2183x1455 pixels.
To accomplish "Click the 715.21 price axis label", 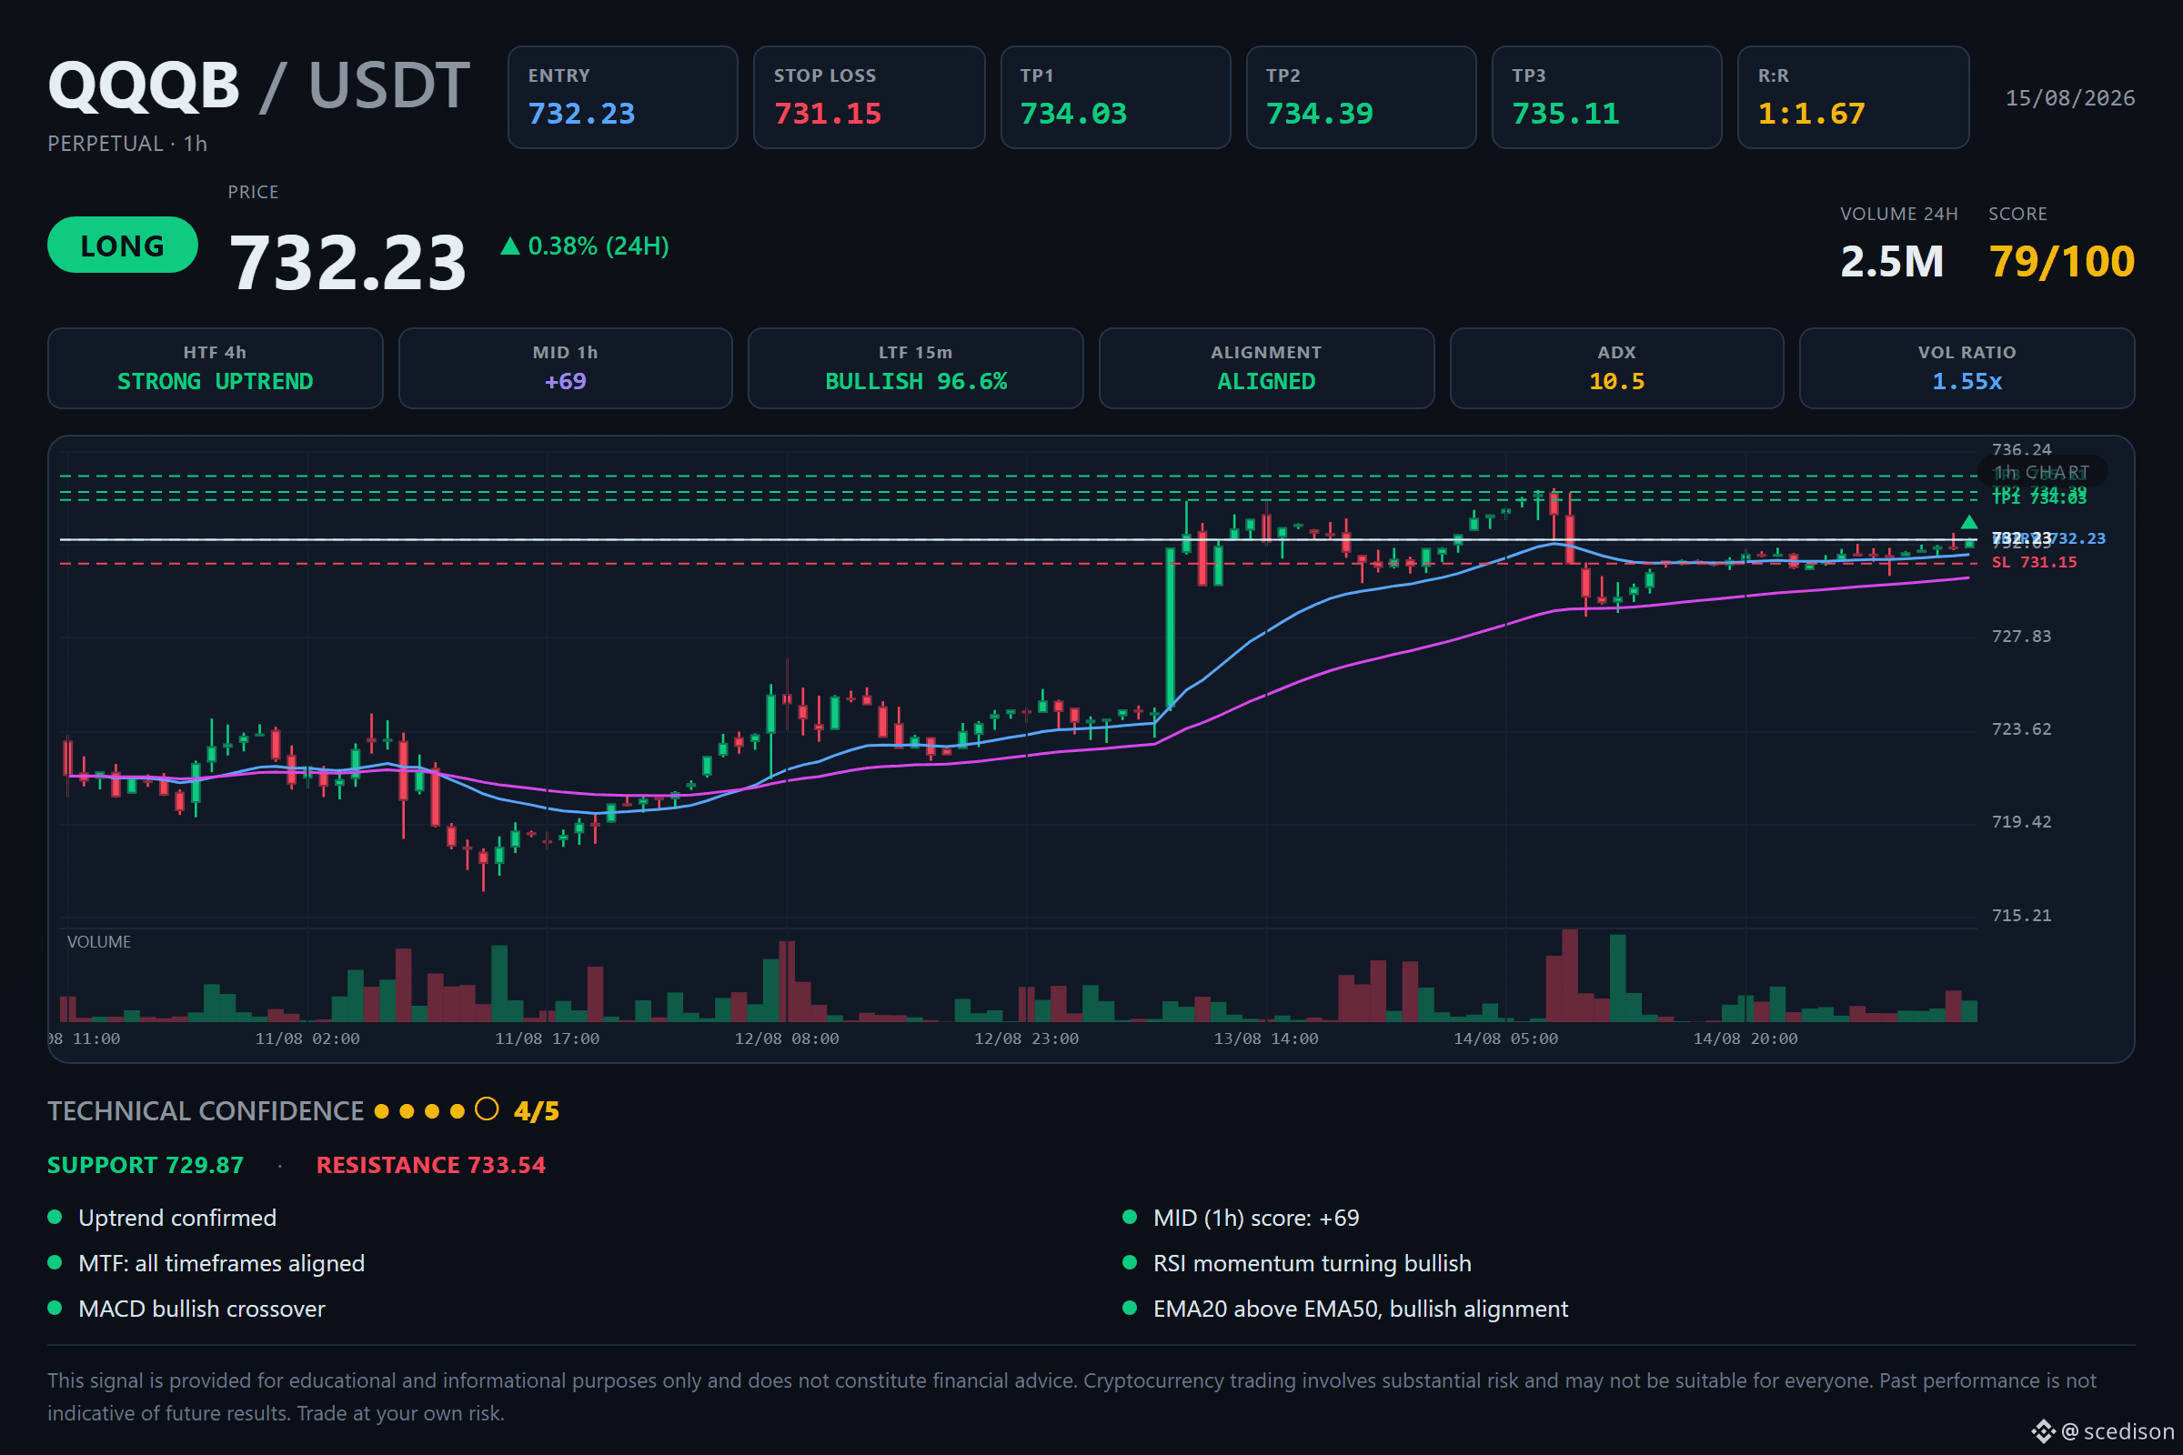I will pyautogui.click(x=2021, y=916).
